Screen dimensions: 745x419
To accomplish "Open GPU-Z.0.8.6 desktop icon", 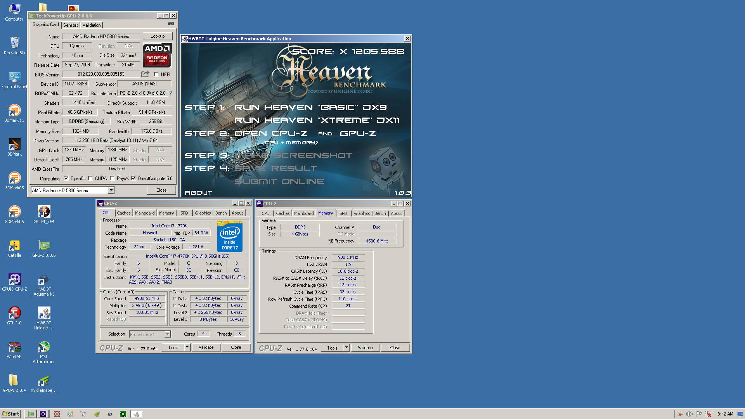I will coord(44,248).
